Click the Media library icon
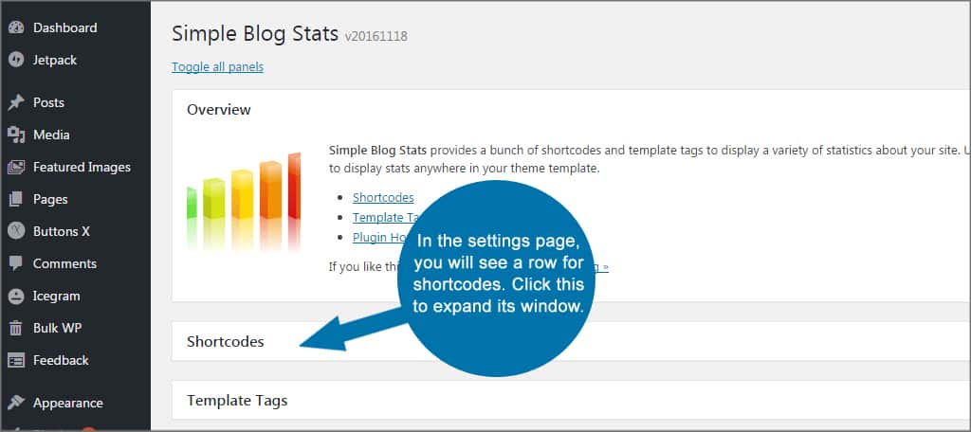971x432 pixels. [15, 135]
